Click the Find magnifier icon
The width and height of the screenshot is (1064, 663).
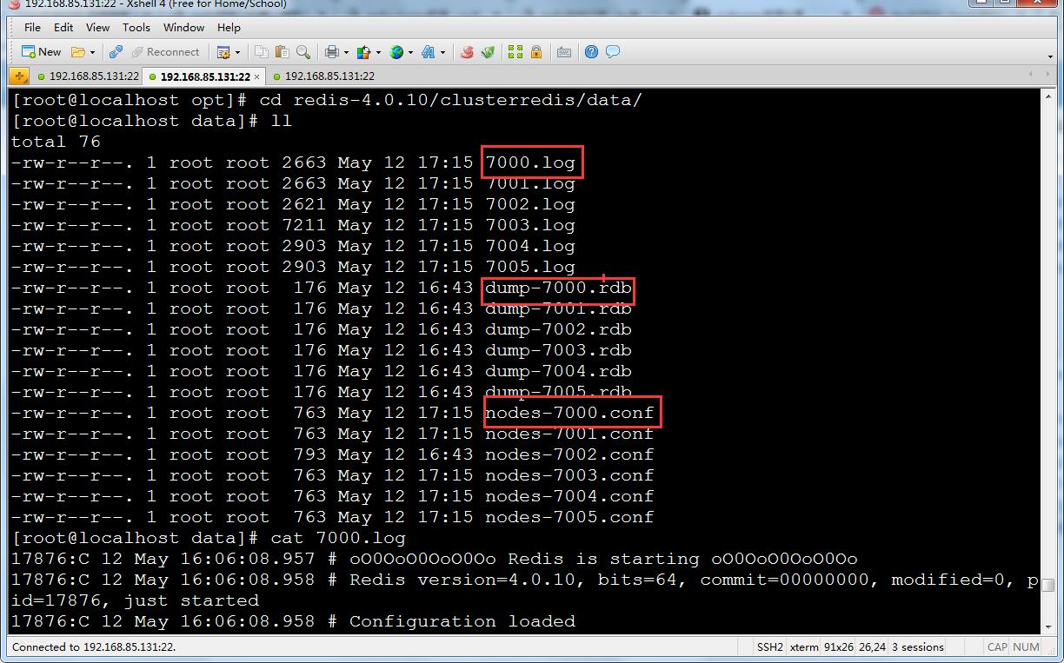(x=303, y=52)
